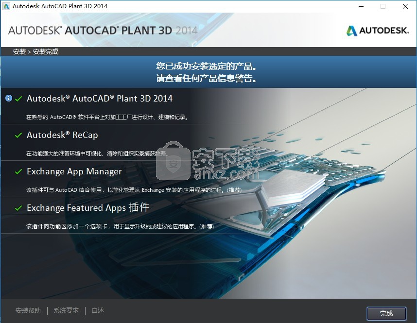Click the blue info icon beside AutoCAD Plant 3D
This screenshot has height=323, width=417.
tap(9, 99)
